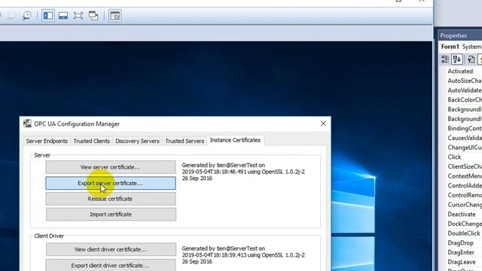
Task: Enter full screen mode icon
Action: pyautogui.click(x=78, y=15)
